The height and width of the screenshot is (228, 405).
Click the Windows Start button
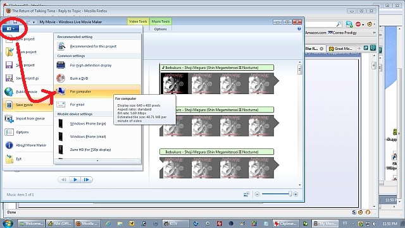click(x=8, y=224)
